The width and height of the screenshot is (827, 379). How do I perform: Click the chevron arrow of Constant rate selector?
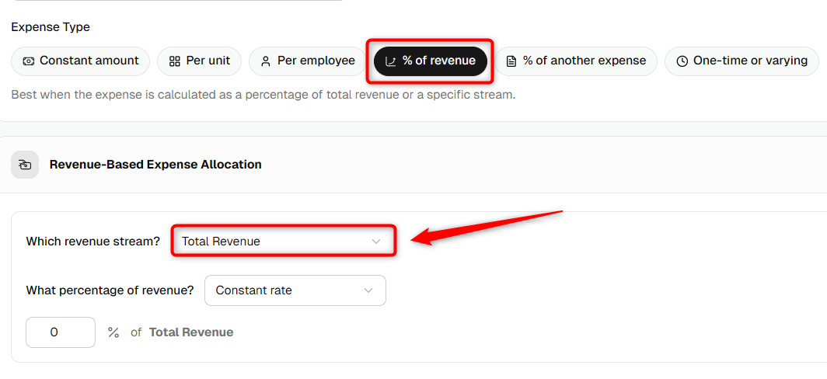pos(368,290)
